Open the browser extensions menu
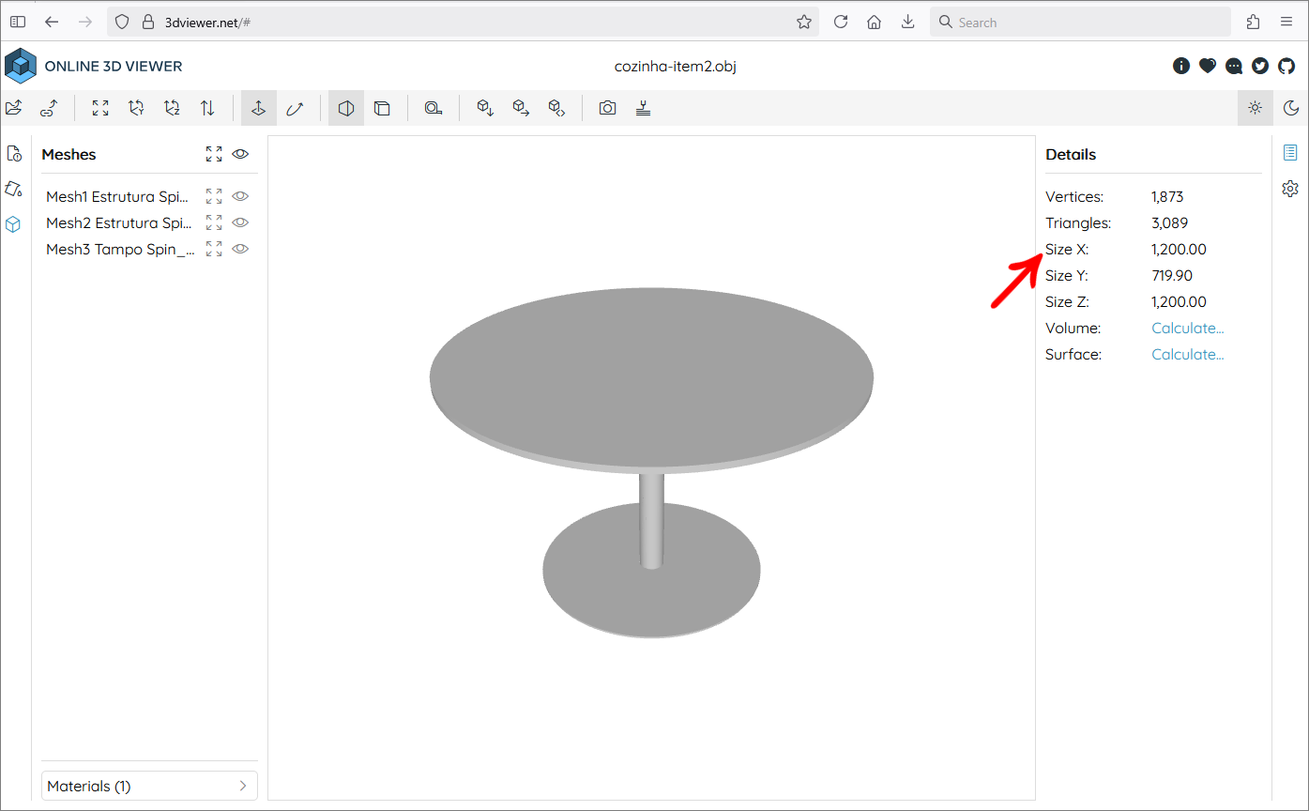The image size is (1309, 811). (1254, 22)
